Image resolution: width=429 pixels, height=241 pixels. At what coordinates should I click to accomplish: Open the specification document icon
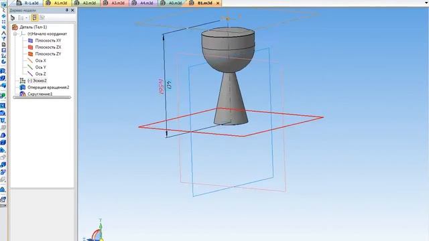[3, 45]
